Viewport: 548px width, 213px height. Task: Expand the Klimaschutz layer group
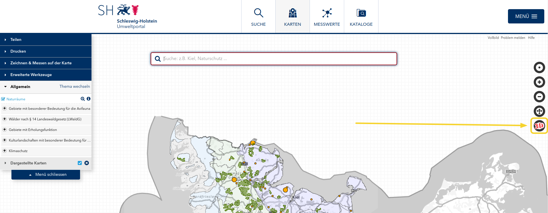coord(5,151)
